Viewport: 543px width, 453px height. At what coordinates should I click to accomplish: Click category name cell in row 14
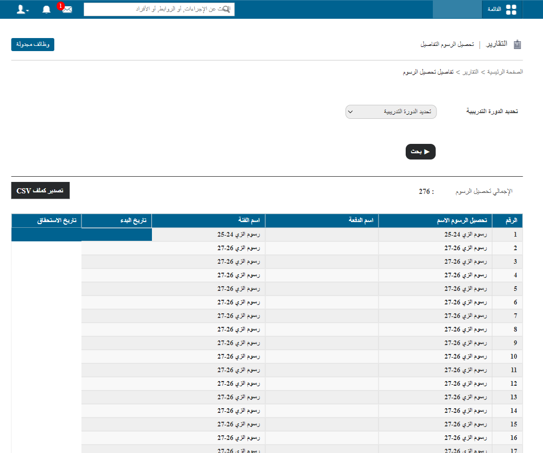click(208, 411)
